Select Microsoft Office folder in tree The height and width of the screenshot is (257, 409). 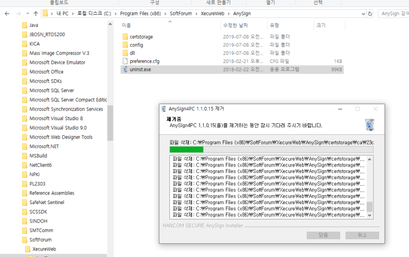(x=46, y=72)
